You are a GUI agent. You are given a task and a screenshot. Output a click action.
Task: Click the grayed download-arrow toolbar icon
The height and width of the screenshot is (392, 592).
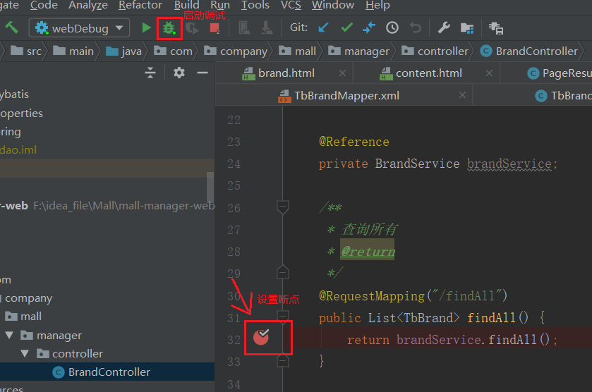[267, 28]
